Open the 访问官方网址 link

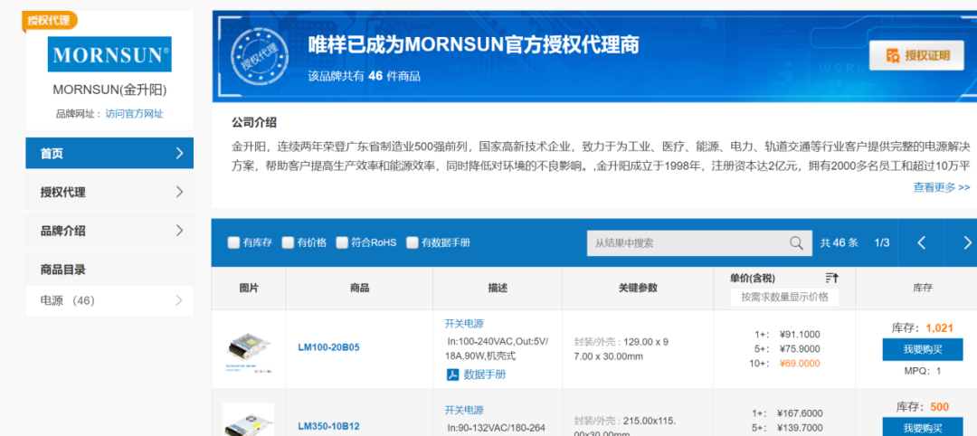[x=135, y=114]
